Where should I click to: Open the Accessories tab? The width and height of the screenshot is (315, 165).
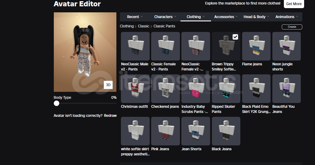226,17
